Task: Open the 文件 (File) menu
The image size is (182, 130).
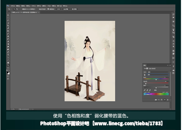Action: [13, 6]
